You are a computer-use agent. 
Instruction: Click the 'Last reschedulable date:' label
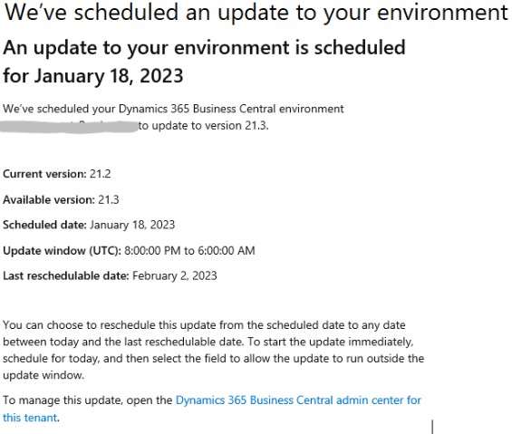(66, 276)
